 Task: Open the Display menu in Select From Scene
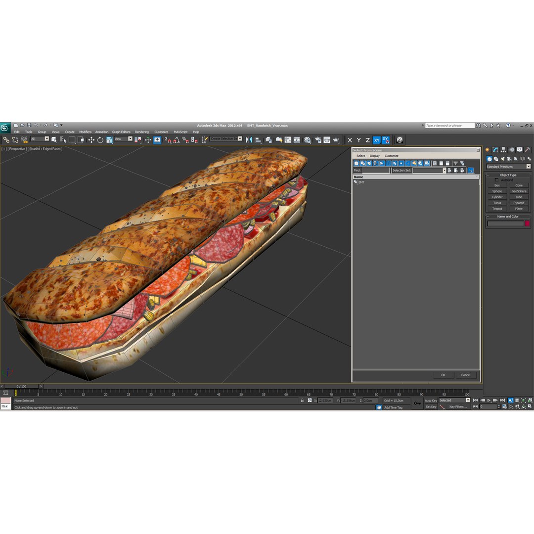pos(375,156)
